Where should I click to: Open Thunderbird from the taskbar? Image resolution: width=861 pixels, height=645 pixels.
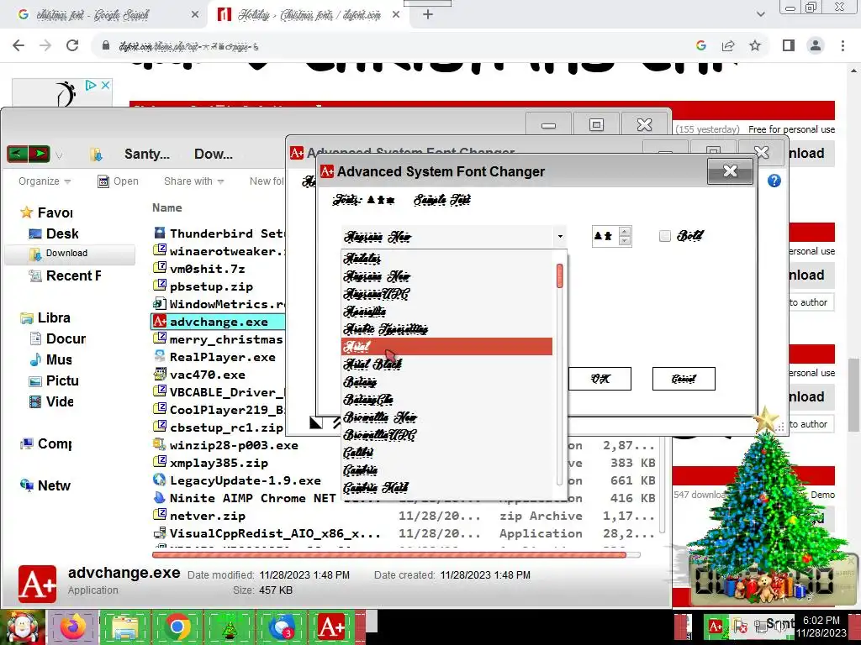click(x=281, y=627)
